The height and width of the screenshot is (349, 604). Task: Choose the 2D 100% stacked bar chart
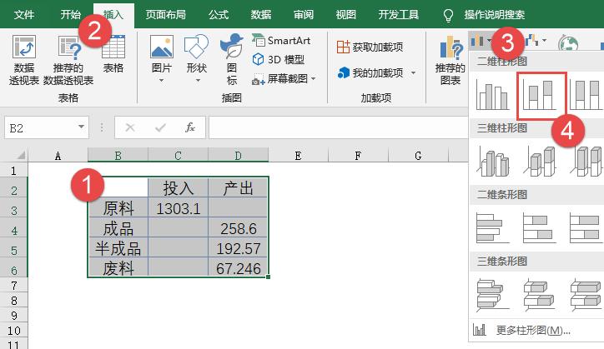pos(586,227)
